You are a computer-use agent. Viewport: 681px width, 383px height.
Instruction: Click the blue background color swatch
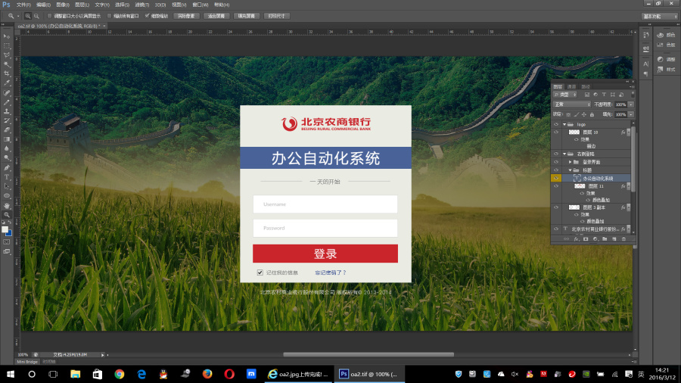pos(9,234)
